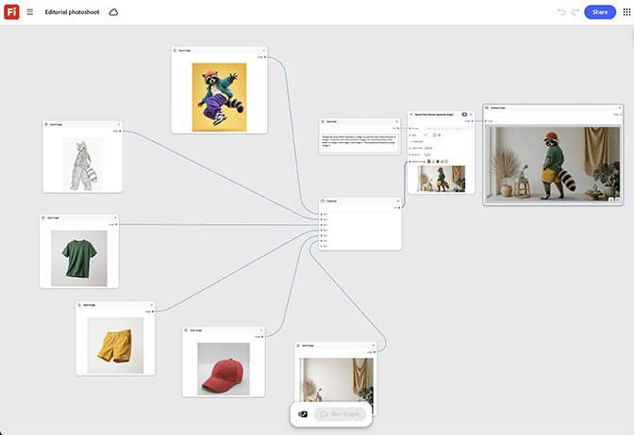This screenshot has height=435, width=634.
Task: Click the seed value field
Action: pos(428,135)
